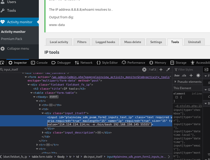Expand the input_description div node

coord(43,132)
